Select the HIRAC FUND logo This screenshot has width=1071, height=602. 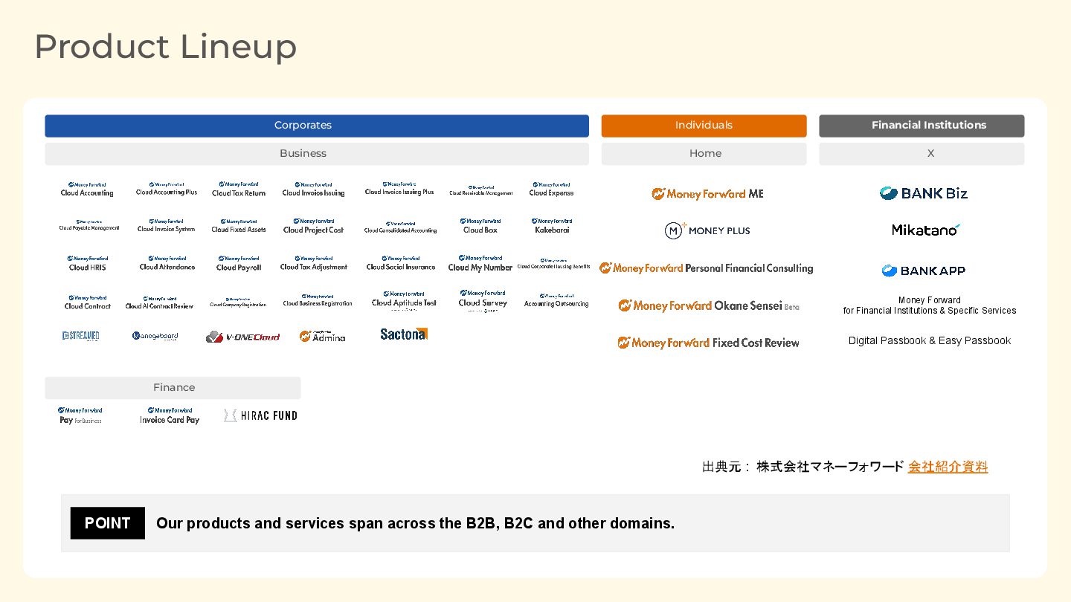260,415
